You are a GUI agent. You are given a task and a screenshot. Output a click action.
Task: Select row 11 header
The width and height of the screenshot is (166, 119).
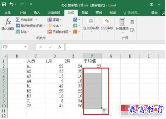pyautogui.click(x=4, y=111)
